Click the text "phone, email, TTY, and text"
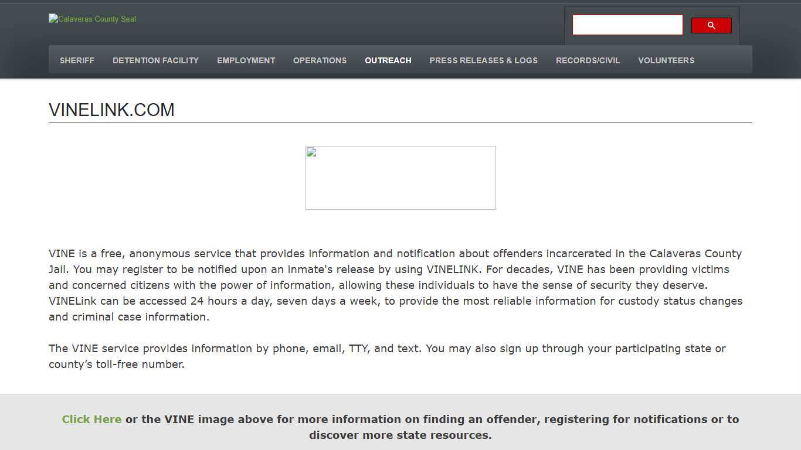The height and width of the screenshot is (450, 801). (x=347, y=349)
